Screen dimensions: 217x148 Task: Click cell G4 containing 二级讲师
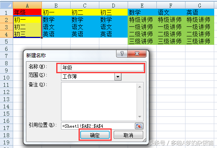(x=199, y=34)
